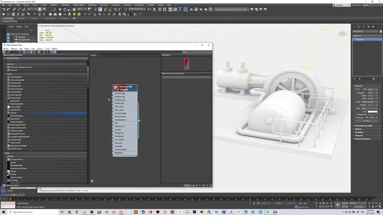Click the time slider on the timeline
Screen dimensions: 383x215
click(x=13, y=195)
